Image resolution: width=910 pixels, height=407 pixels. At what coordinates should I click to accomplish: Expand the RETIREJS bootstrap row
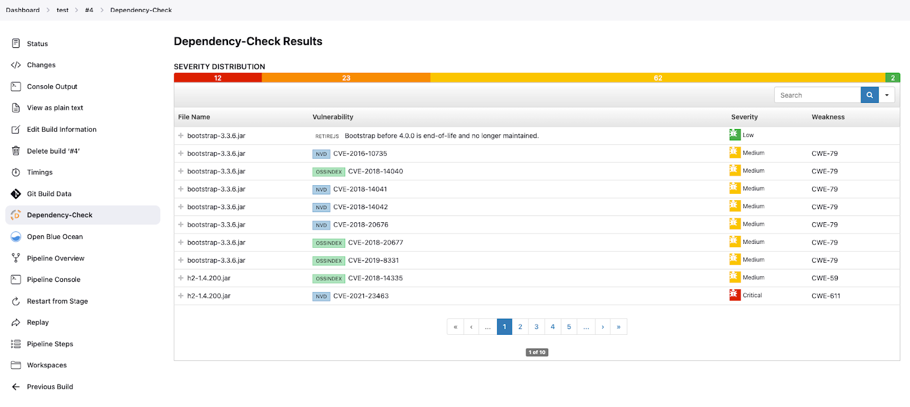coord(181,136)
